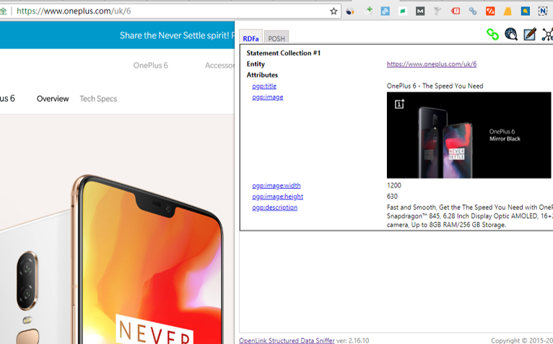Click the globe with magnifier icon
Screen dimensions: 553x344
click(x=511, y=34)
